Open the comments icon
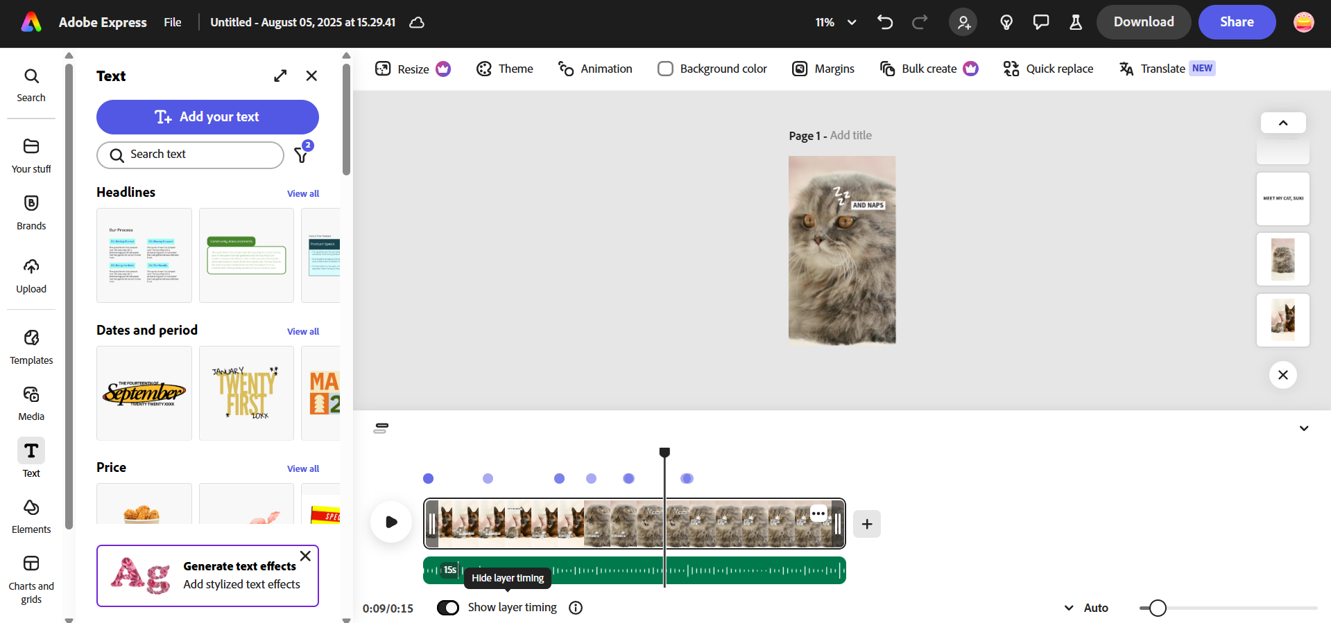Image resolution: width=1331 pixels, height=623 pixels. pyautogui.click(x=1041, y=22)
